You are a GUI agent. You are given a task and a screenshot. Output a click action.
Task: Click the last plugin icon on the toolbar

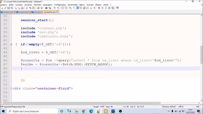click(x=117, y=8)
